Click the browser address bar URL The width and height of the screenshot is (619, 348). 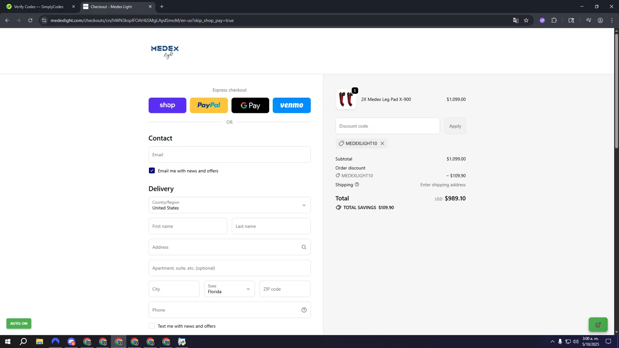tap(142, 20)
